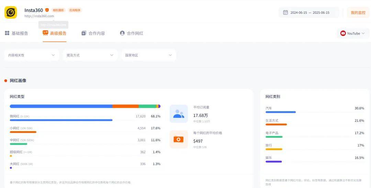Click the YouTube platform icon
371x188 pixels.
pos(343,33)
